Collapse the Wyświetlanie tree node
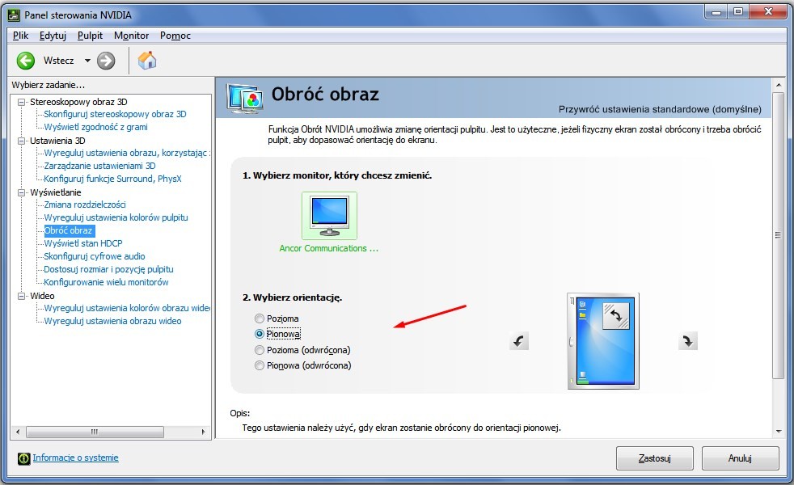 pos(21,192)
